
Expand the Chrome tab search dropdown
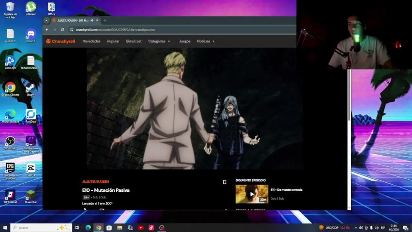46,20
